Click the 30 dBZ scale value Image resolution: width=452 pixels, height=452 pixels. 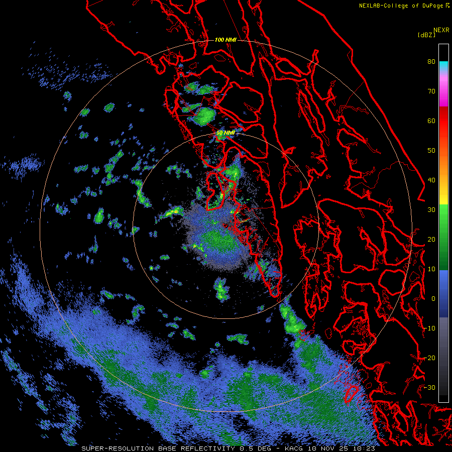point(431,210)
